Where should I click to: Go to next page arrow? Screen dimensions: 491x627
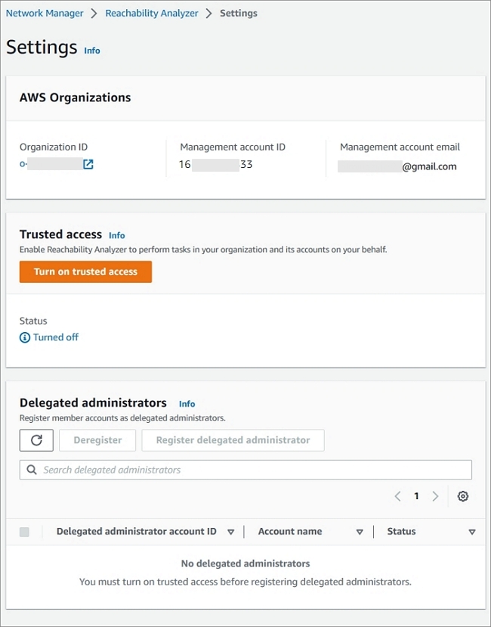(435, 496)
